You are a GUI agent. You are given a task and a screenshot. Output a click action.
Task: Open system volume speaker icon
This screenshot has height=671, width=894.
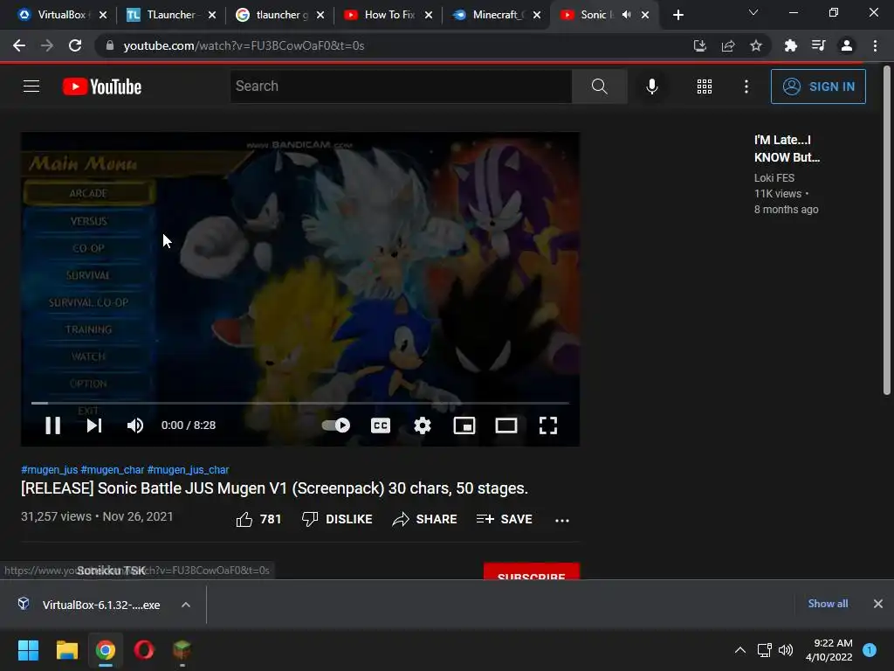786,650
